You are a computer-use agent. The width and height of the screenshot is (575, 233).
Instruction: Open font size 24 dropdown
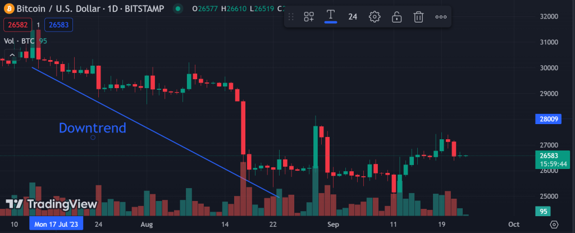[353, 16]
